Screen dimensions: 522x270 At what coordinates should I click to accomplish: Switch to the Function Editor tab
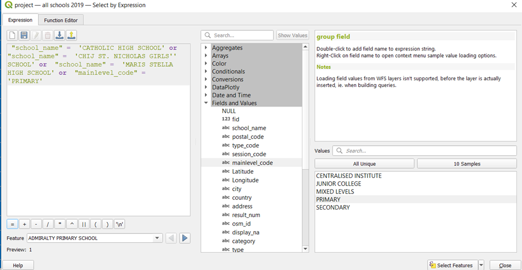click(x=62, y=21)
